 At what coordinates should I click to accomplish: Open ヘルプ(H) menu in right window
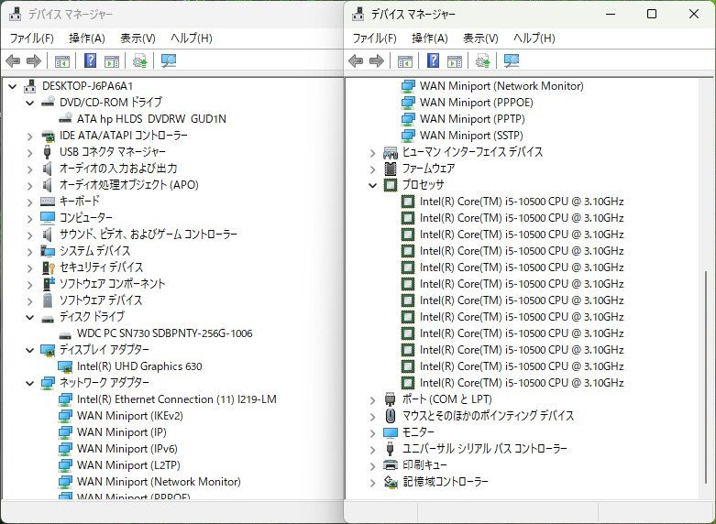(x=534, y=38)
